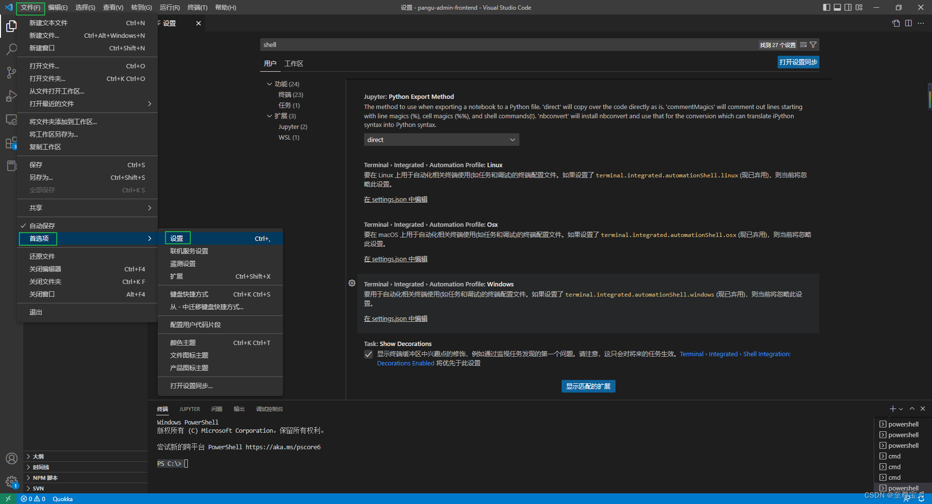Click the remote window status bar icon
This screenshot has height=504, width=932.
click(x=8, y=499)
